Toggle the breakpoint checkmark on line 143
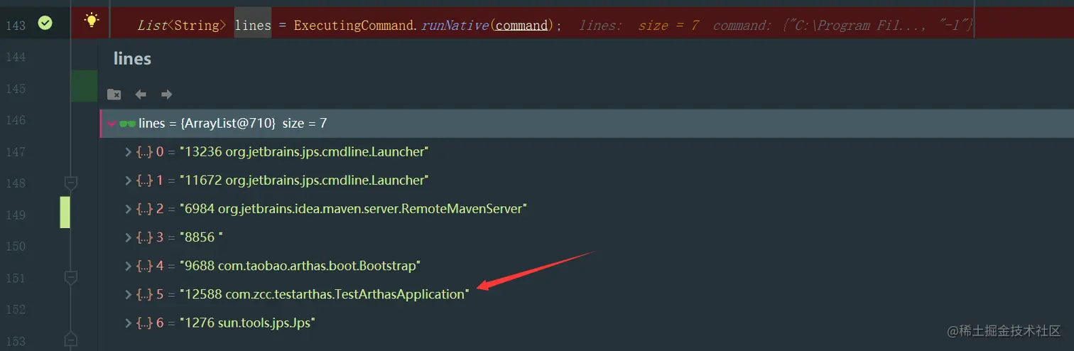The image size is (1074, 351). coord(45,23)
